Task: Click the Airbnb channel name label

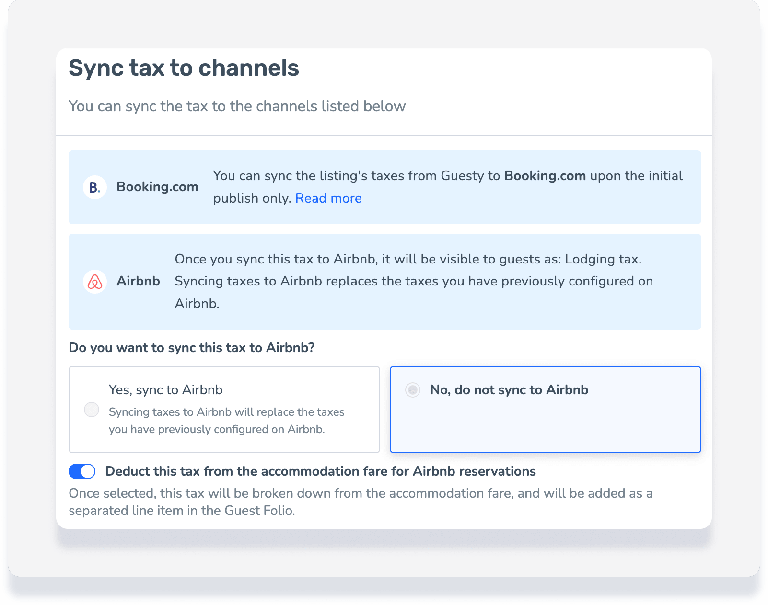Action: (x=138, y=281)
